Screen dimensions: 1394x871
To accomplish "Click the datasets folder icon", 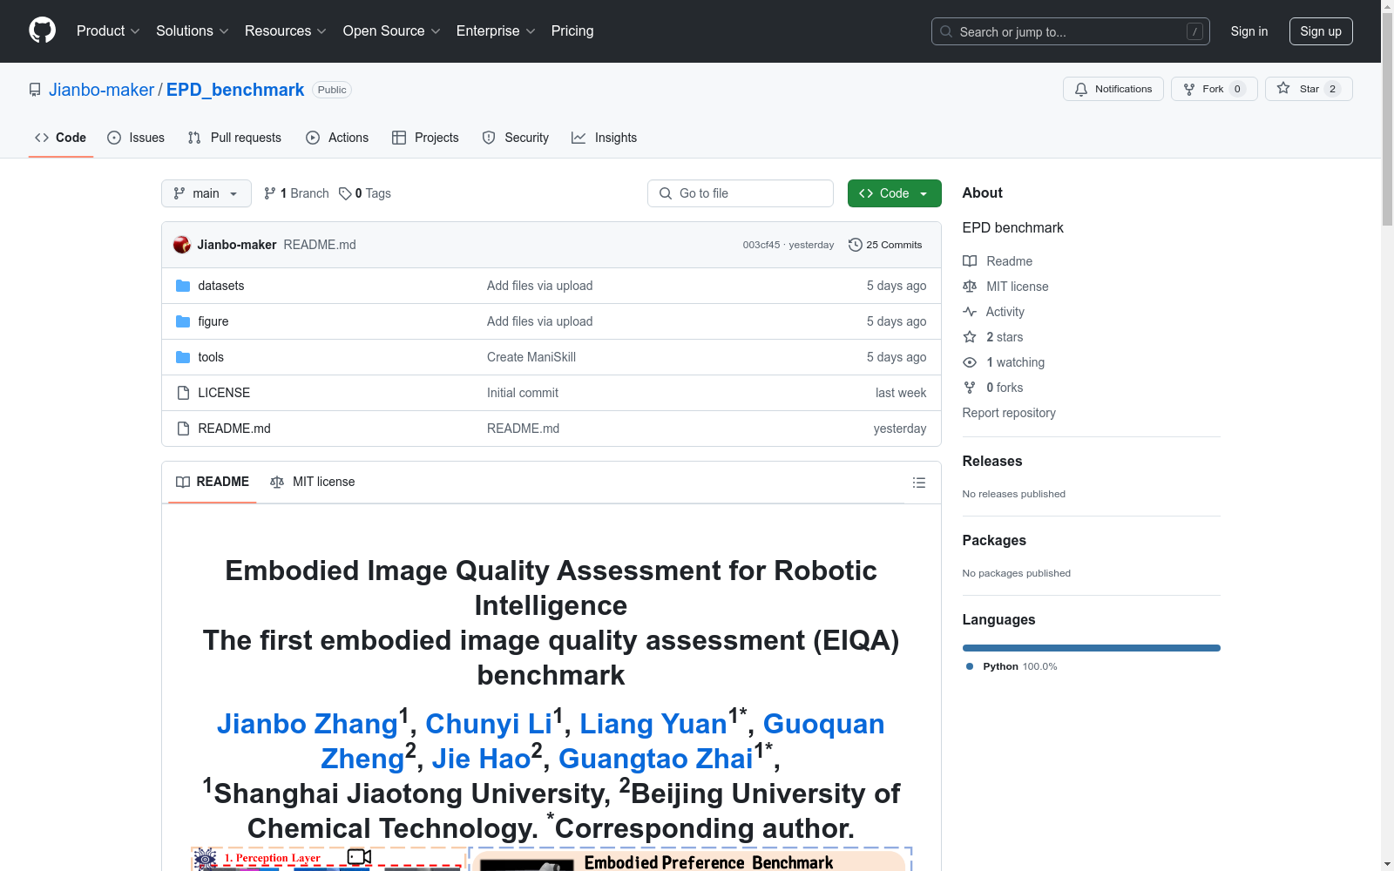I will point(183,286).
